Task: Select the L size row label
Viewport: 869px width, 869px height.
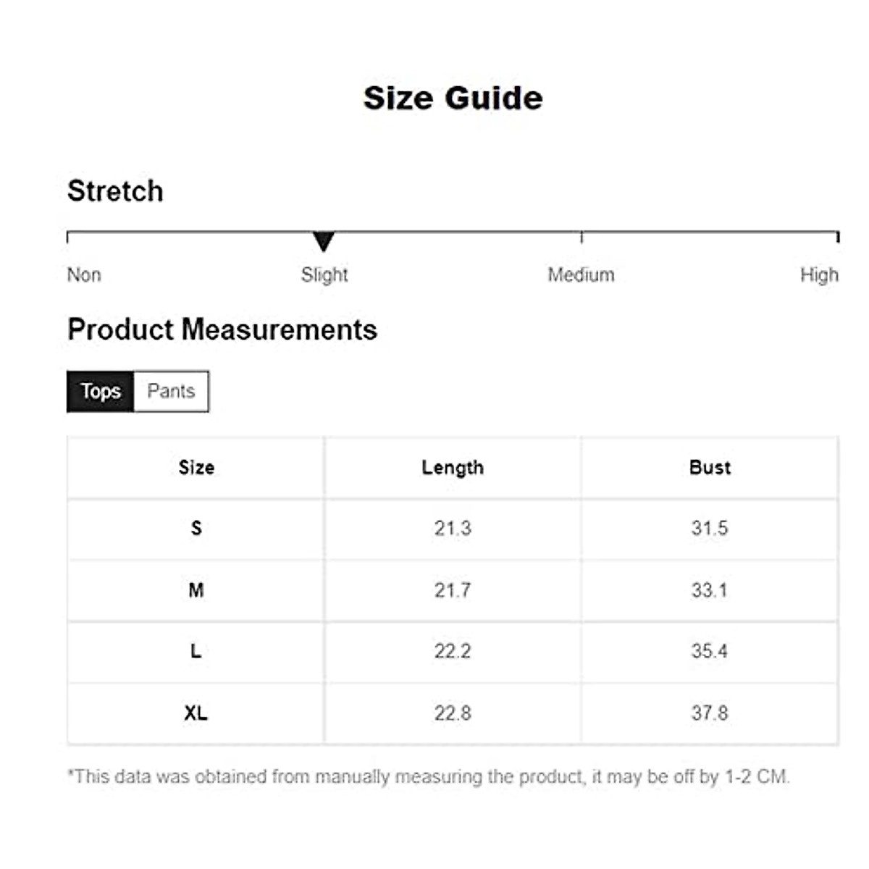Action: pos(196,652)
